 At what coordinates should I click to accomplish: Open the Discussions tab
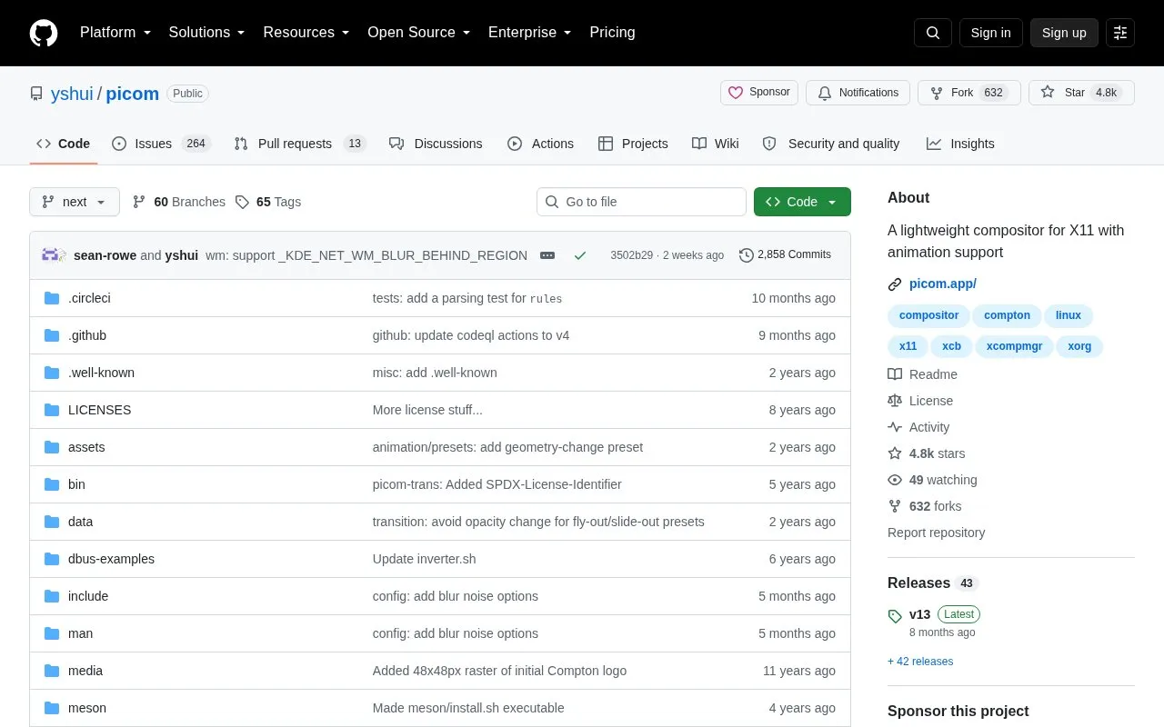coord(436,144)
